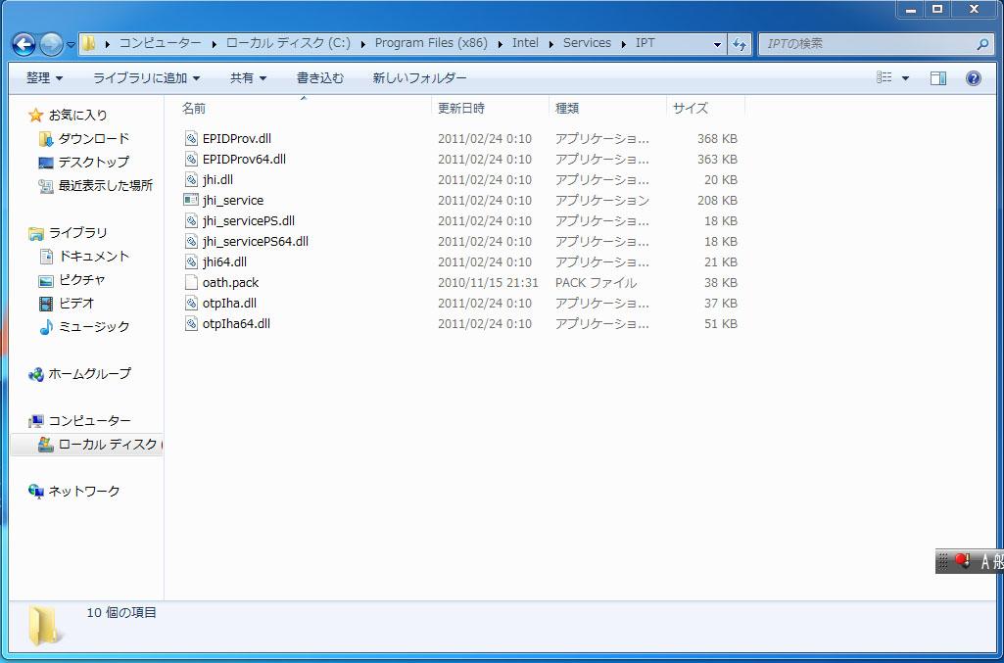Viewport: 1004px width, 663px height.
Task: Open the ライブラリに追加 menu
Action: tap(147, 78)
